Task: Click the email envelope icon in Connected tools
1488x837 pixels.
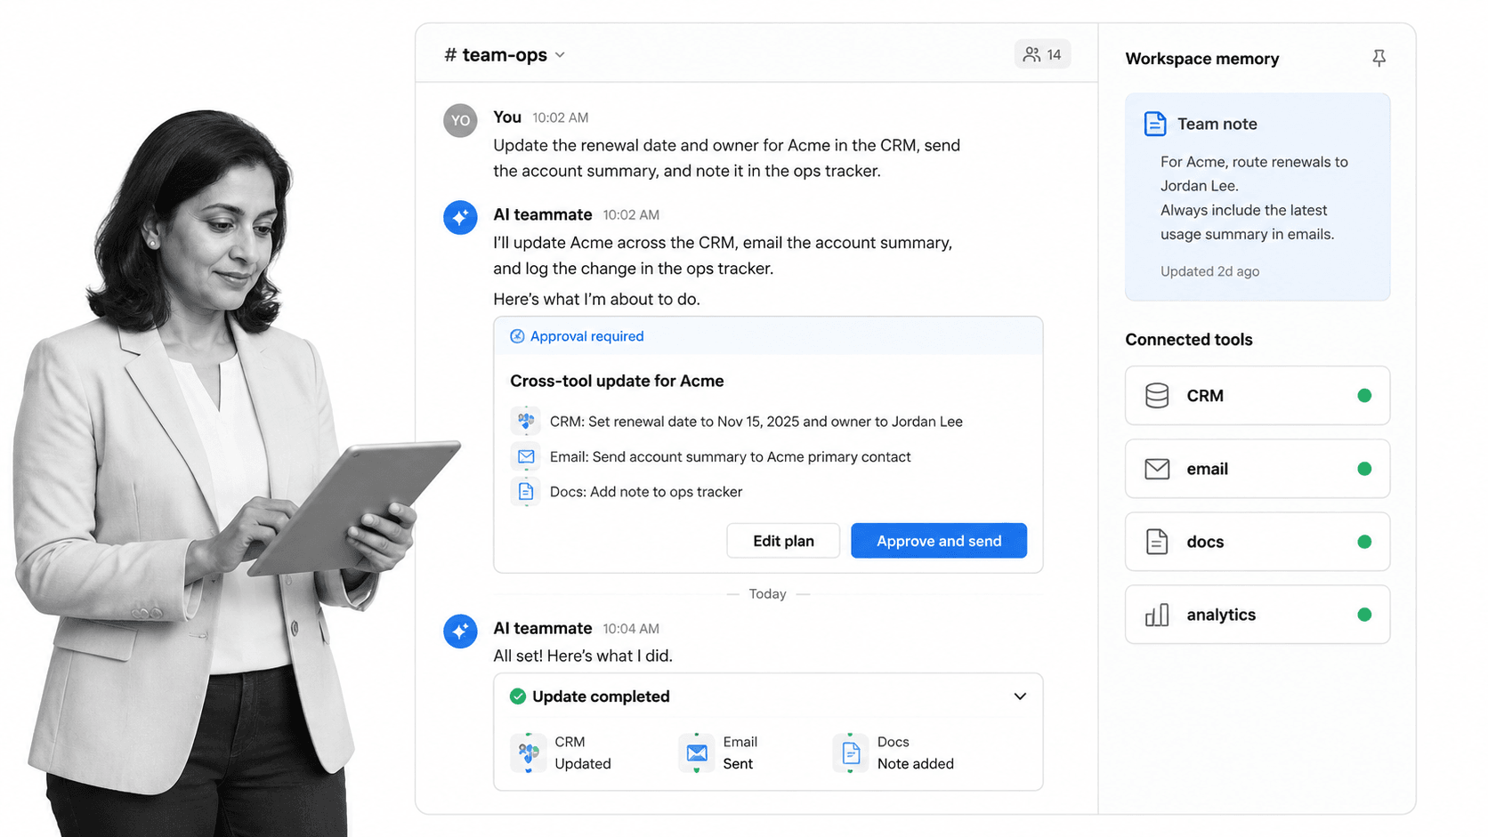Action: [1157, 469]
